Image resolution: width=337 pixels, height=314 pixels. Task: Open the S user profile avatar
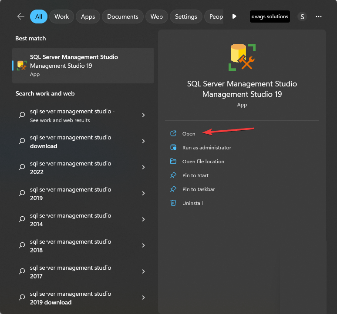302,17
